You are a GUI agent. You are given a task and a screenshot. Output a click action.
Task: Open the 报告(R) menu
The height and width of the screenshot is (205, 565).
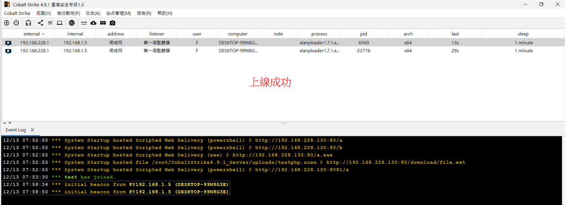144,13
